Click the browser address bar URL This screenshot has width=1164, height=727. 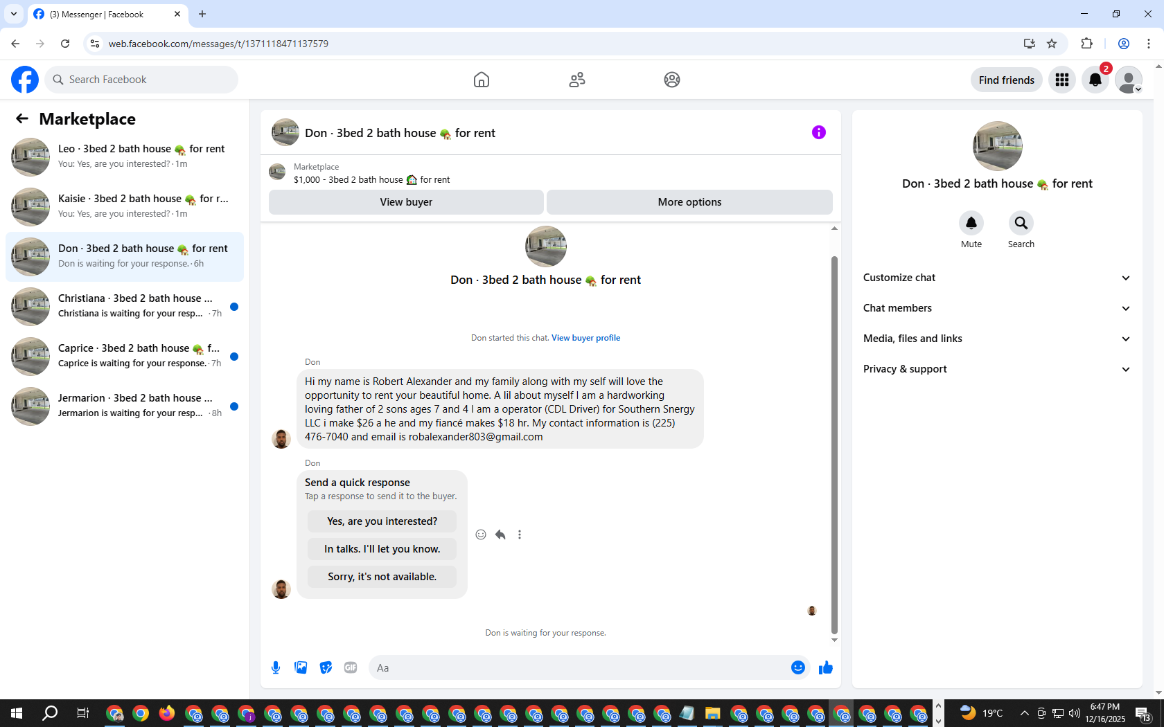pyautogui.click(x=218, y=44)
